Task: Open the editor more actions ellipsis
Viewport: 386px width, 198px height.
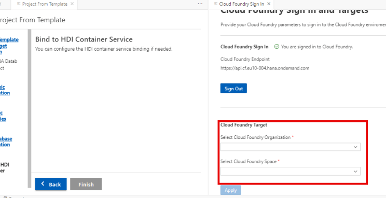Action: click(x=200, y=4)
